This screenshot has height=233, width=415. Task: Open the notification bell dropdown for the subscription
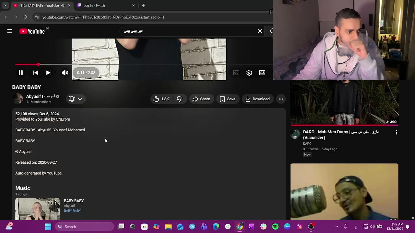76,99
